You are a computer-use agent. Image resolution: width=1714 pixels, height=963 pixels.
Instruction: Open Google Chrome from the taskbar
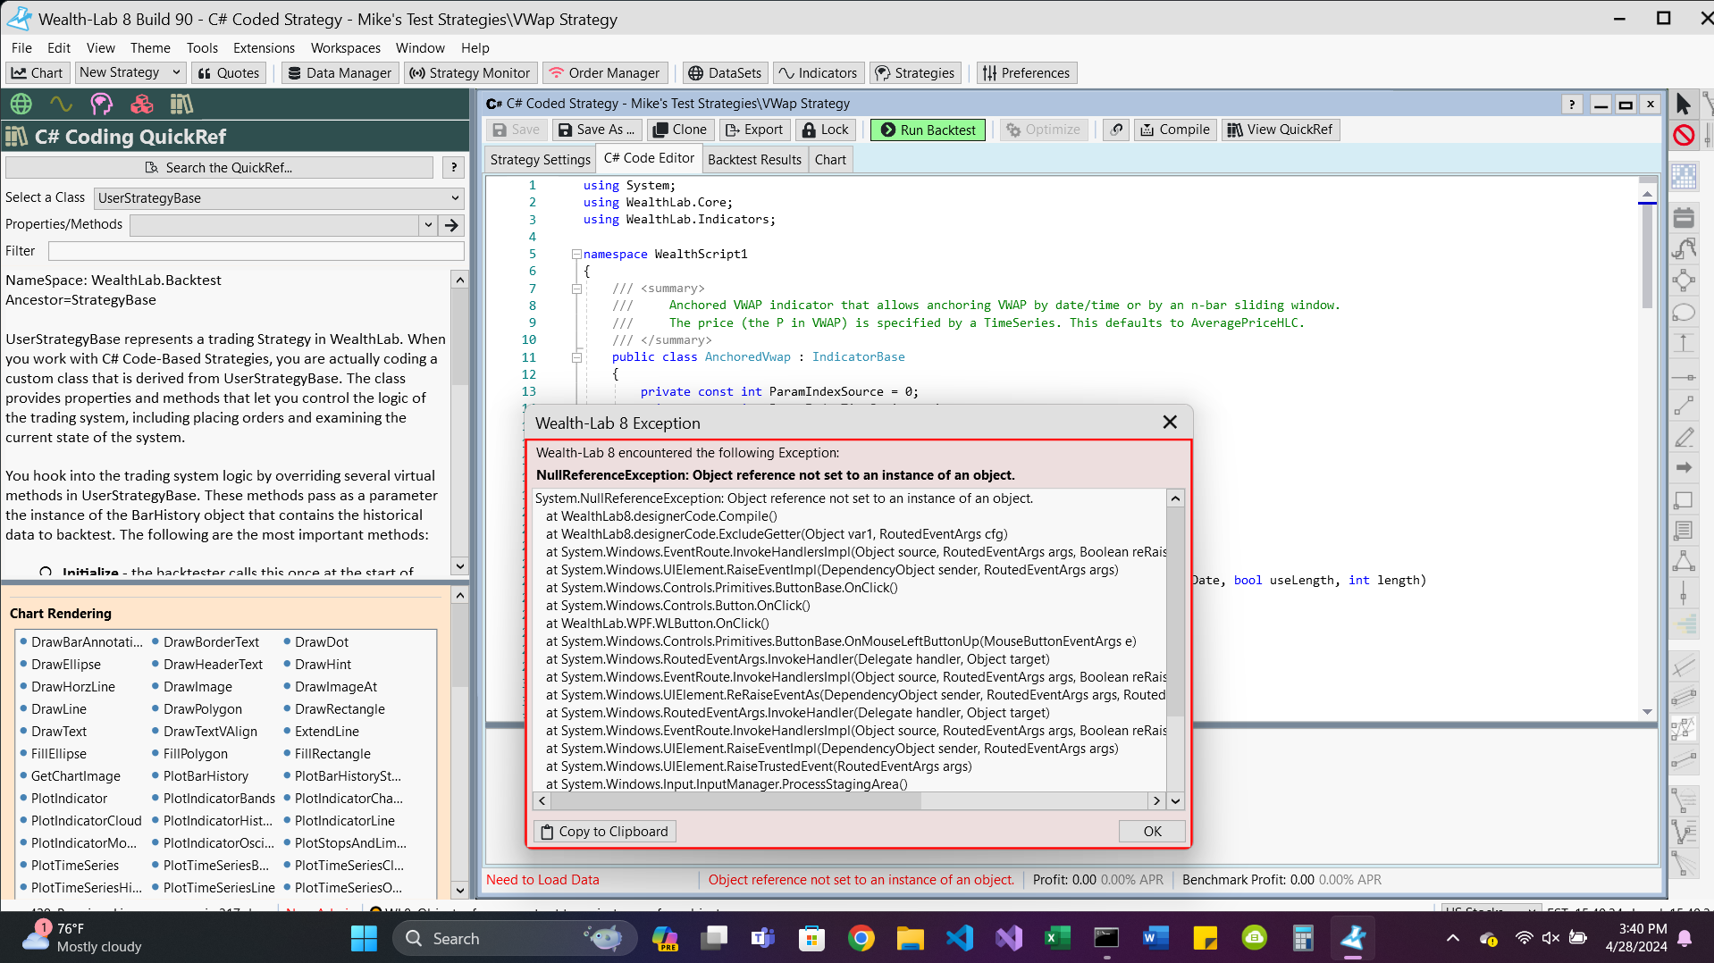[x=861, y=938]
